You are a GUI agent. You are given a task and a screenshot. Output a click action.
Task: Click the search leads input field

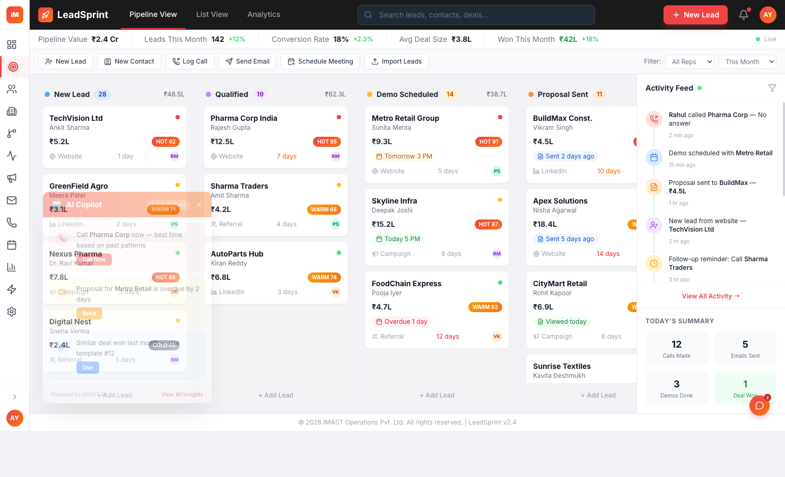[476, 15]
